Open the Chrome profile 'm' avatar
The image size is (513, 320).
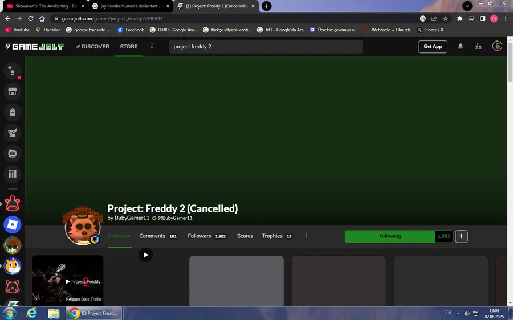[494, 19]
